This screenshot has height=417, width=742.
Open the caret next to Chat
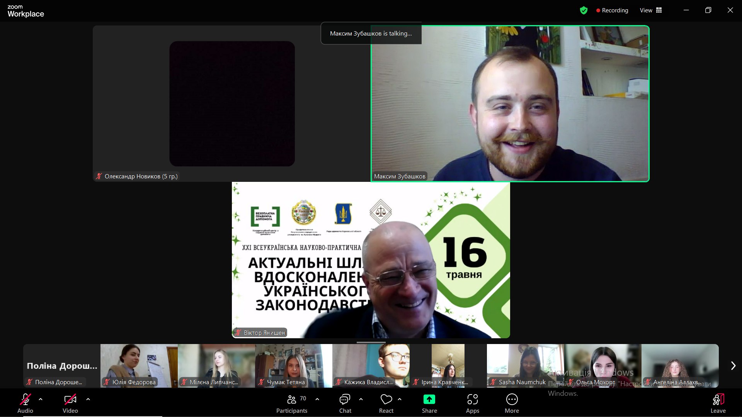click(x=361, y=399)
